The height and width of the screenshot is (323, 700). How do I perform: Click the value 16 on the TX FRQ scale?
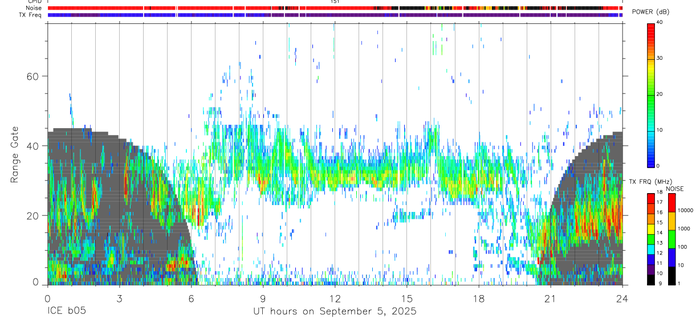[660, 212]
